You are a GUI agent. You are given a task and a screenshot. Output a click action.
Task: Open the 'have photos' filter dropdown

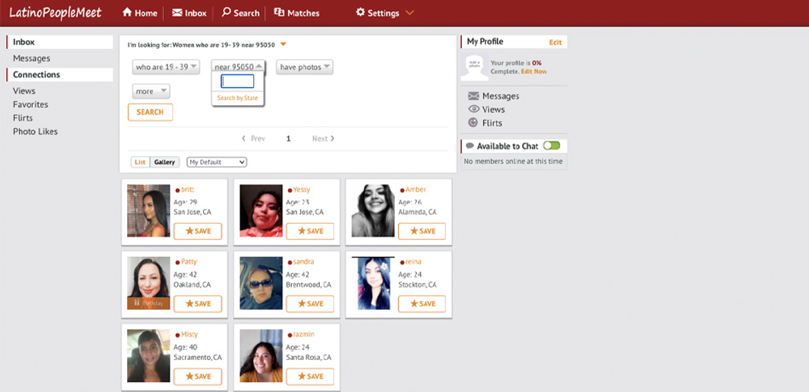[304, 67]
